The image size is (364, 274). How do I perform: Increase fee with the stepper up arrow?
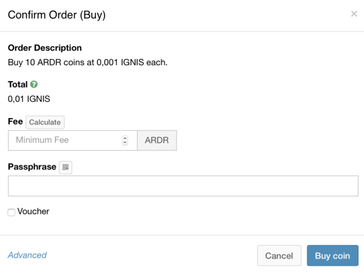click(x=125, y=138)
